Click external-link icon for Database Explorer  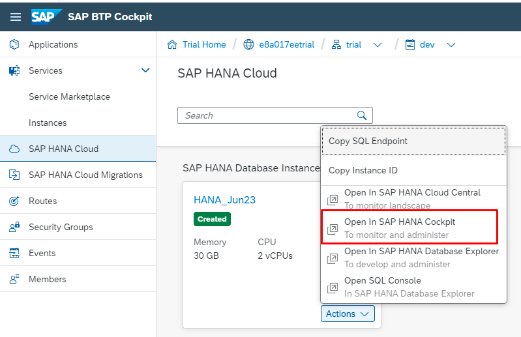pos(333,258)
